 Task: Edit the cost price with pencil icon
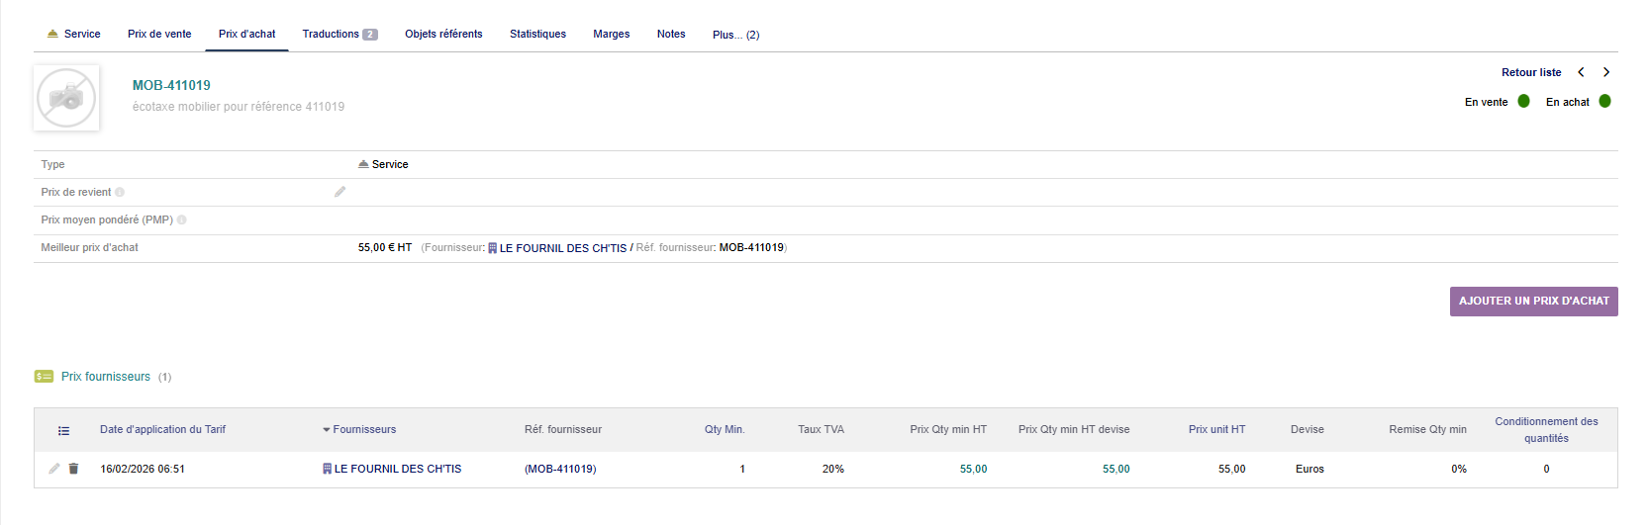coord(339,192)
